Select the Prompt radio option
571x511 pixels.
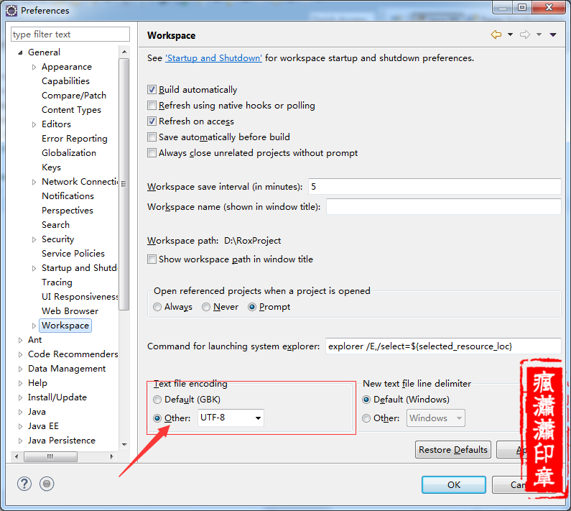(x=252, y=307)
